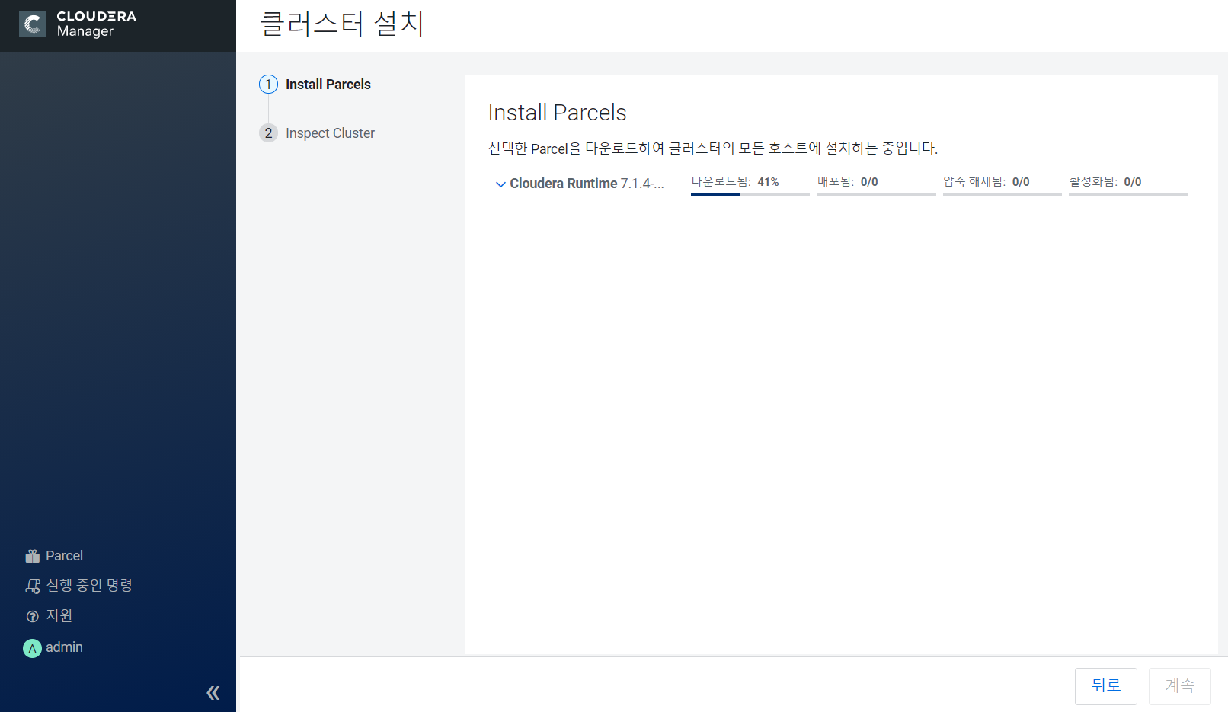This screenshot has height=712, width=1228.
Task: Click Cloudera Runtime 7.1.4 parcel name
Action: coord(587,184)
